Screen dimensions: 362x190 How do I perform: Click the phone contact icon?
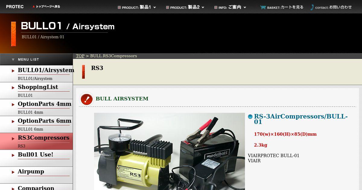[312, 8]
